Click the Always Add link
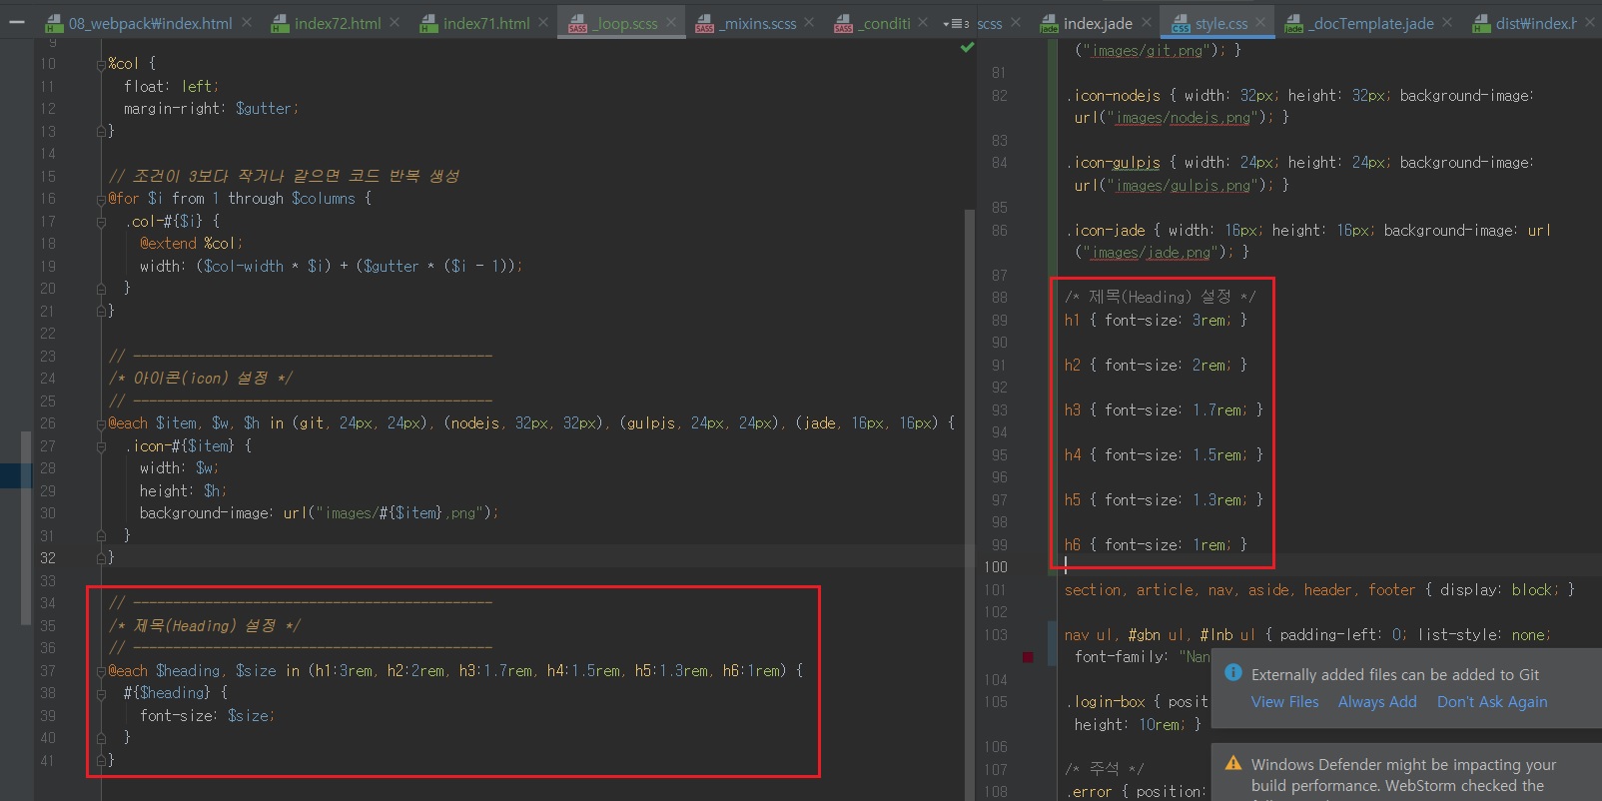The width and height of the screenshot is (1602, 801). [x=1376, y=701]
